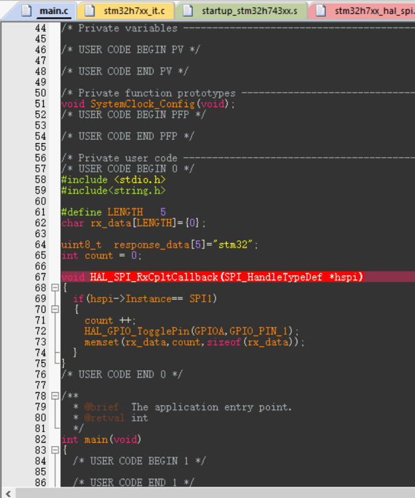Image resolution: width=415 pixels, height=498 pixels.
Task: Click on #include<string.h> line
Action: [113, 190]
